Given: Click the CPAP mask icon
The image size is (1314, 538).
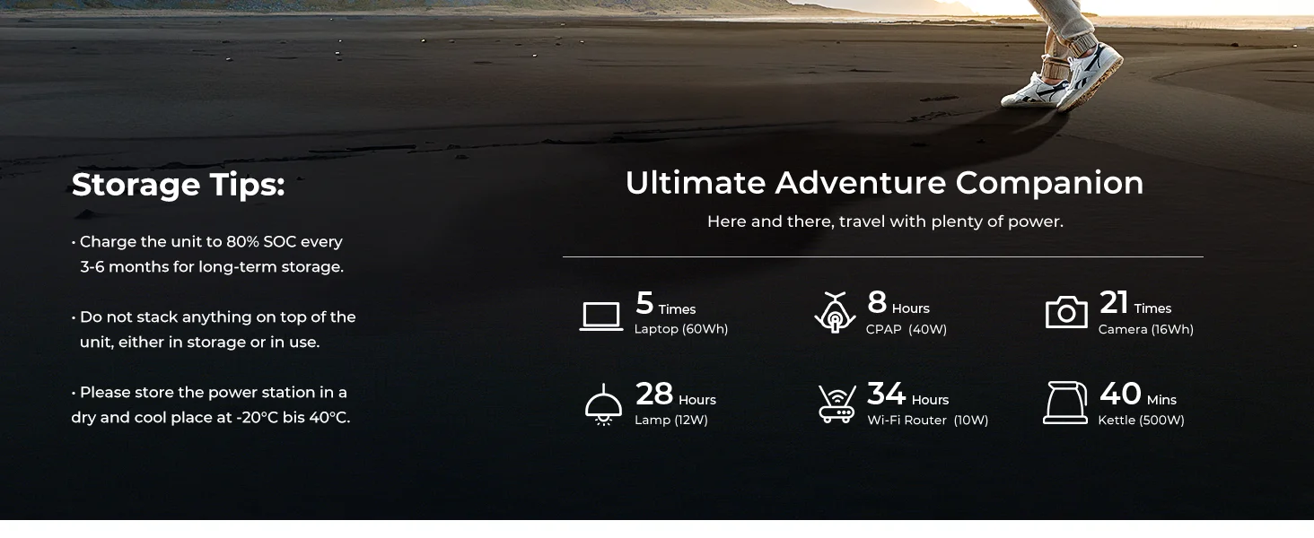Looking at the screenshot, I should click(836, 312).
